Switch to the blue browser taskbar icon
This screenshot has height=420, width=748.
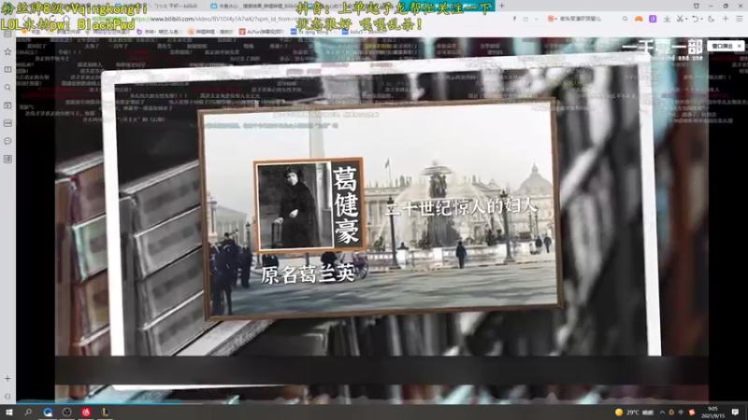[x=48, y=412]
